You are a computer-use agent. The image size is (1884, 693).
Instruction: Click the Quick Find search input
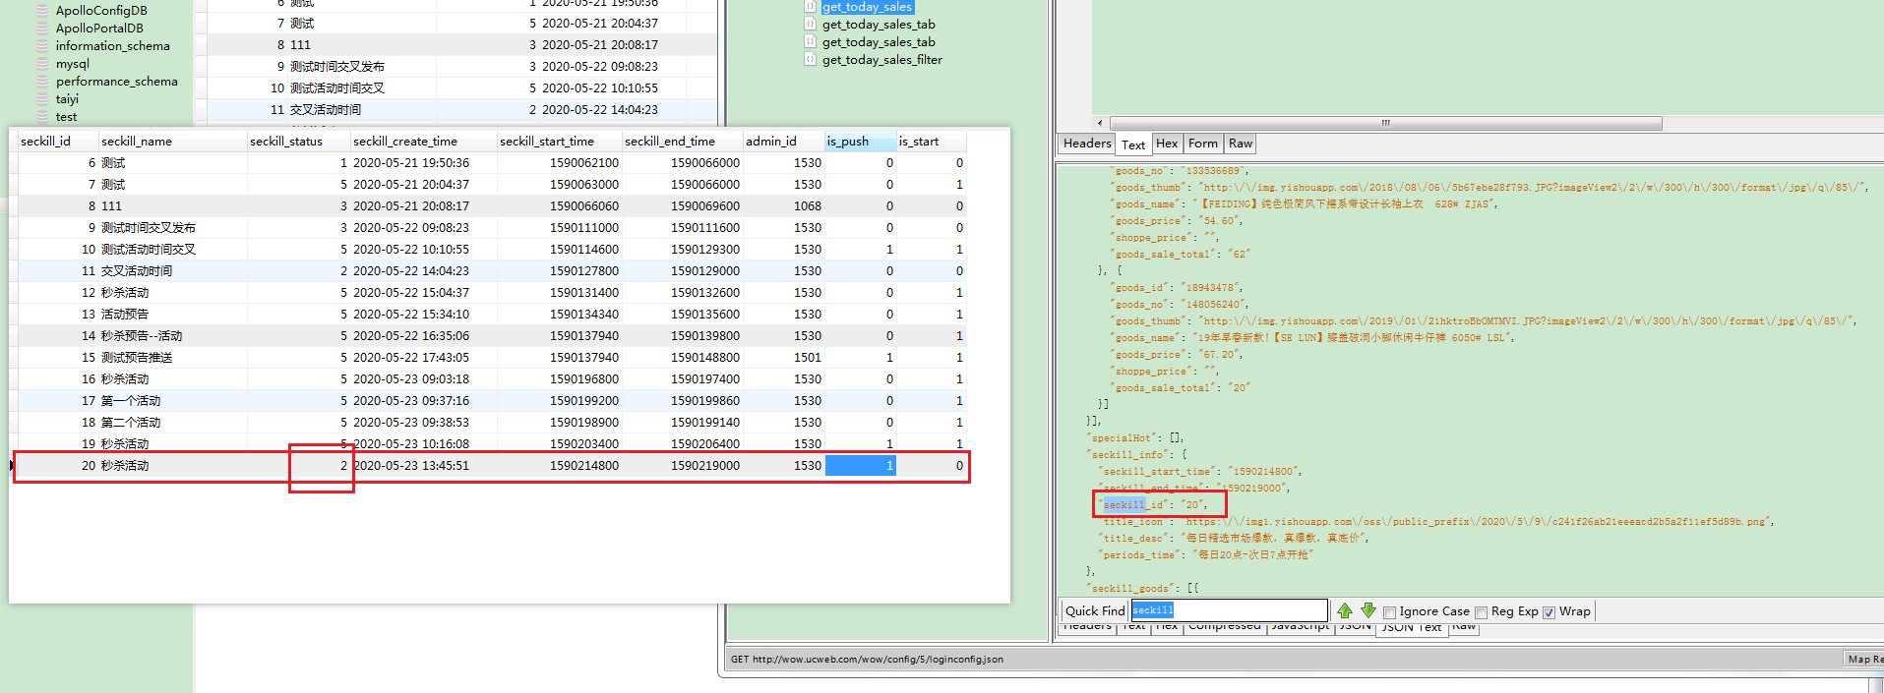coord(1229,610)
